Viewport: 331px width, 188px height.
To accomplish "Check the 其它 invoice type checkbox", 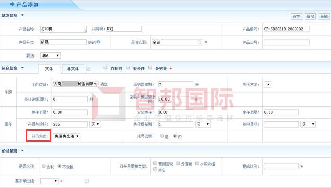I will [x=155, y=169].
